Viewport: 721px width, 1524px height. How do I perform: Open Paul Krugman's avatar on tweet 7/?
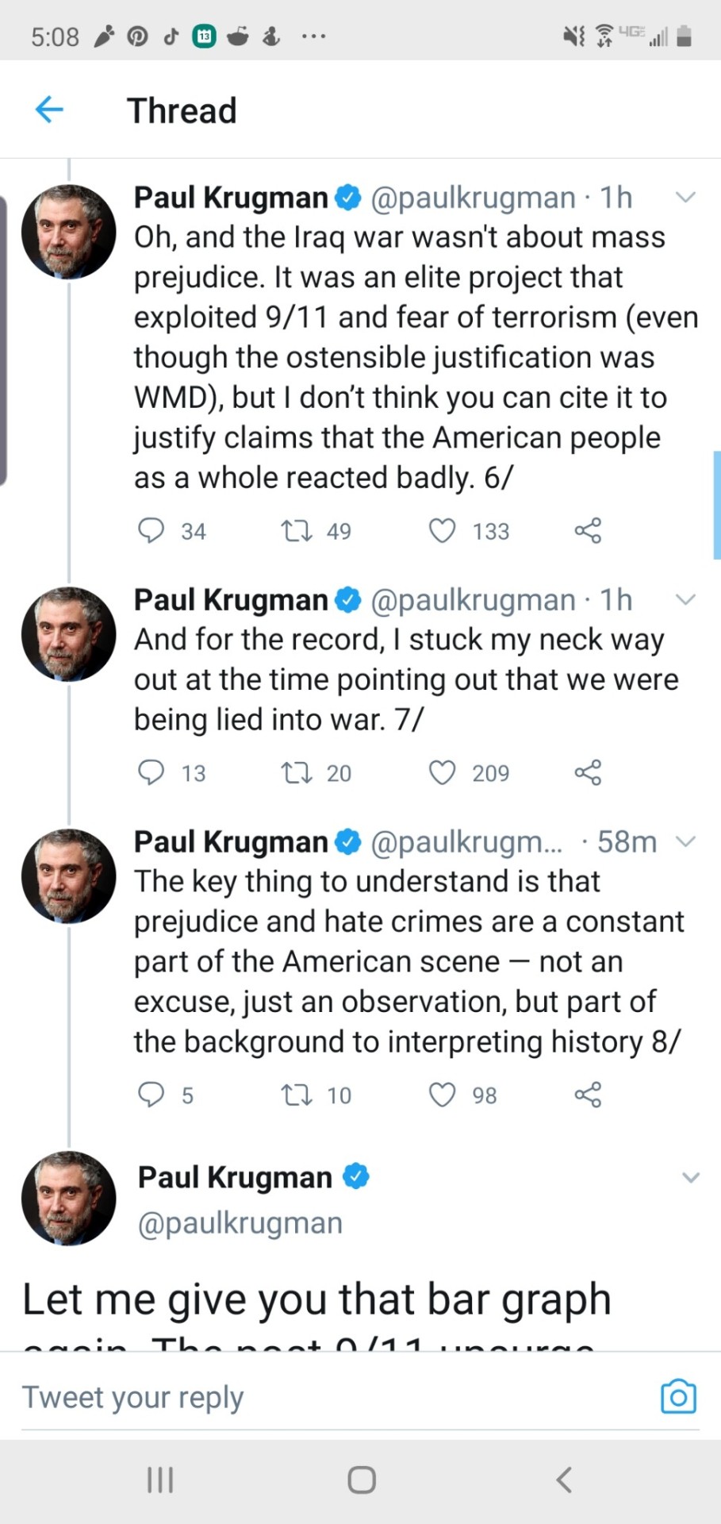coord(69,634)
